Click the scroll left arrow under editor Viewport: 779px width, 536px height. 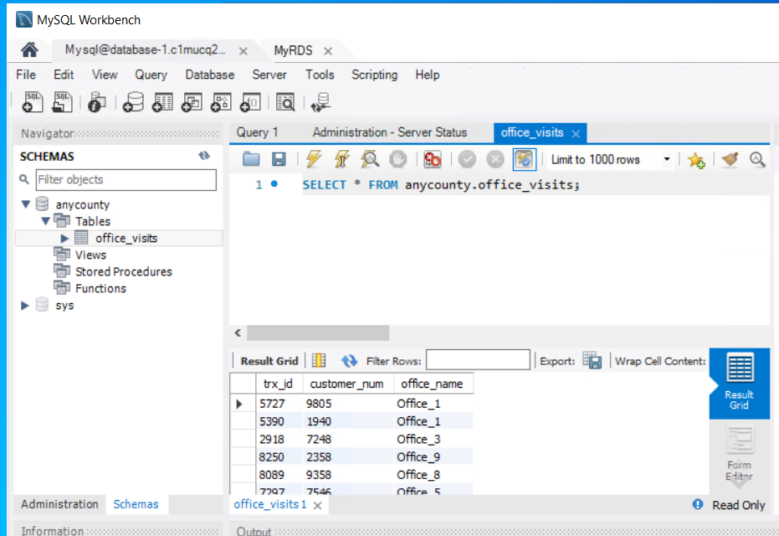click(238, 332)
